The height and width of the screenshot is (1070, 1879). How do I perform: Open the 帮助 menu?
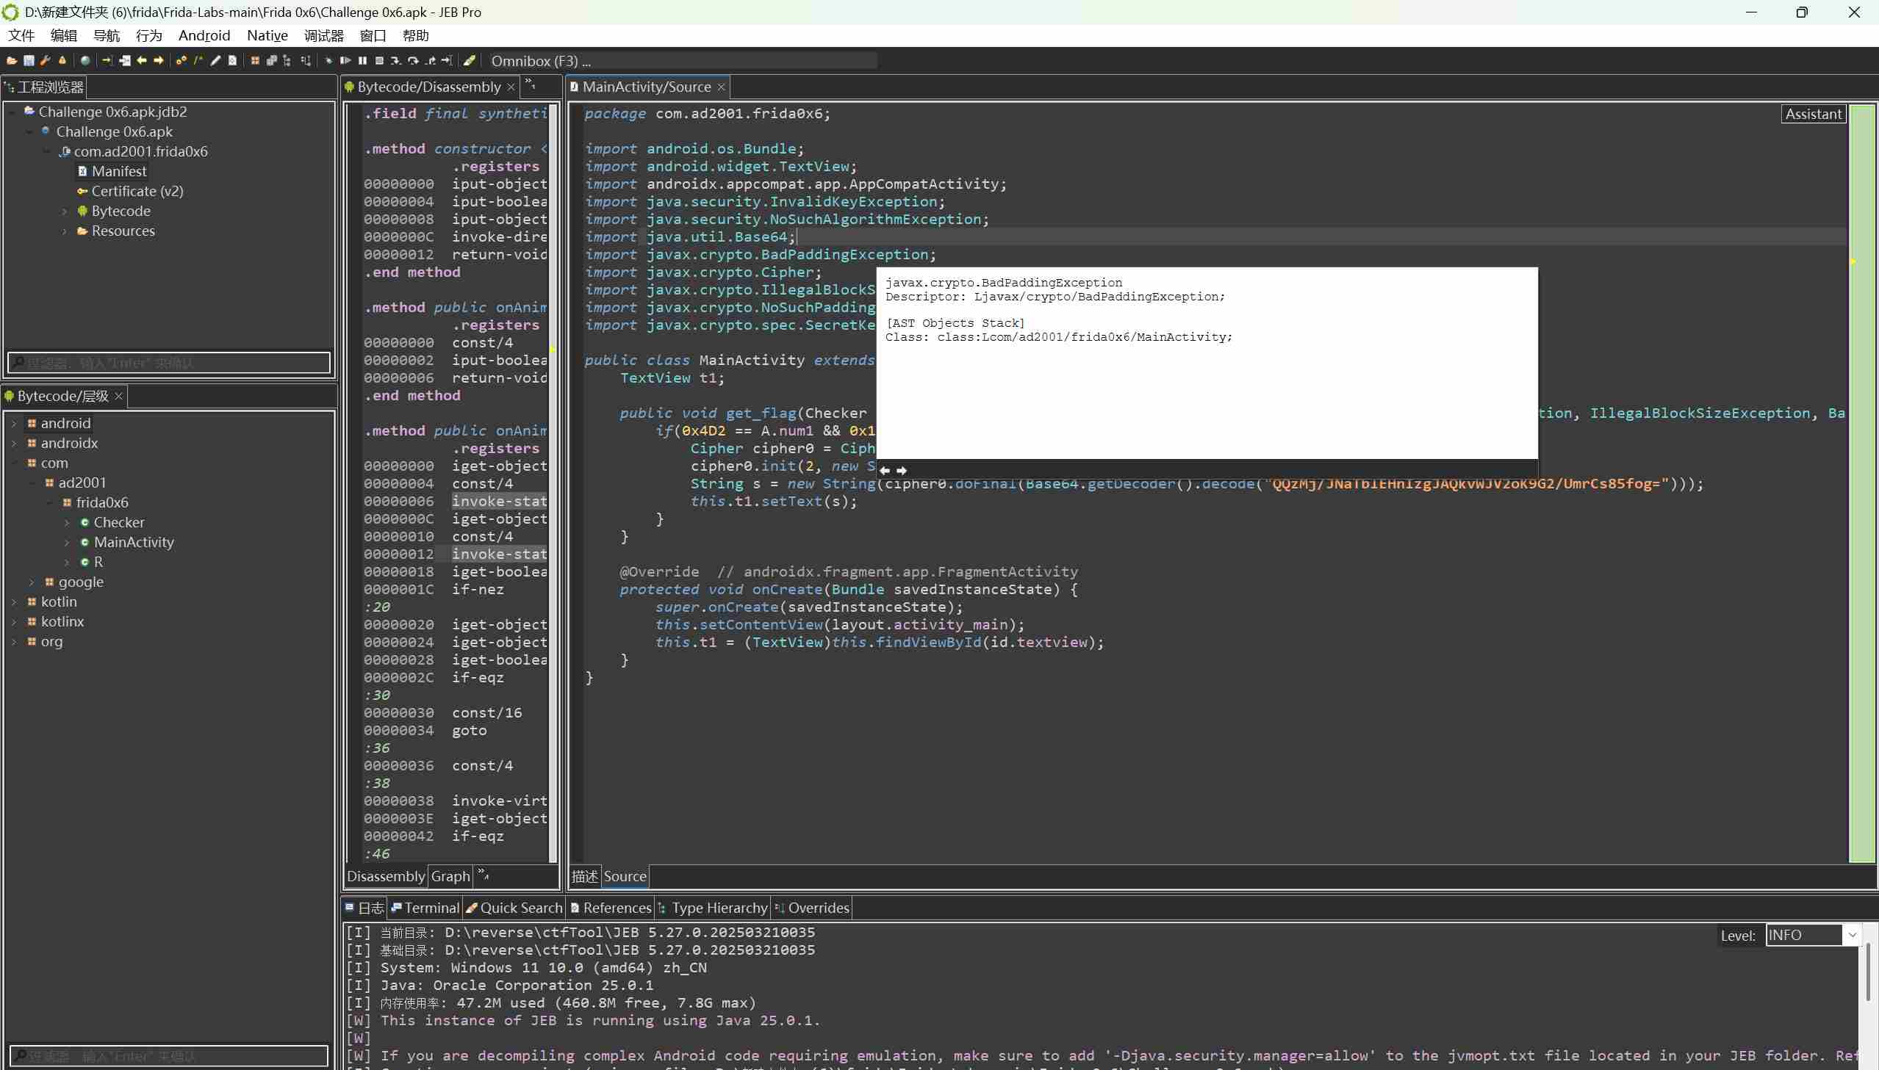[415, 35]
